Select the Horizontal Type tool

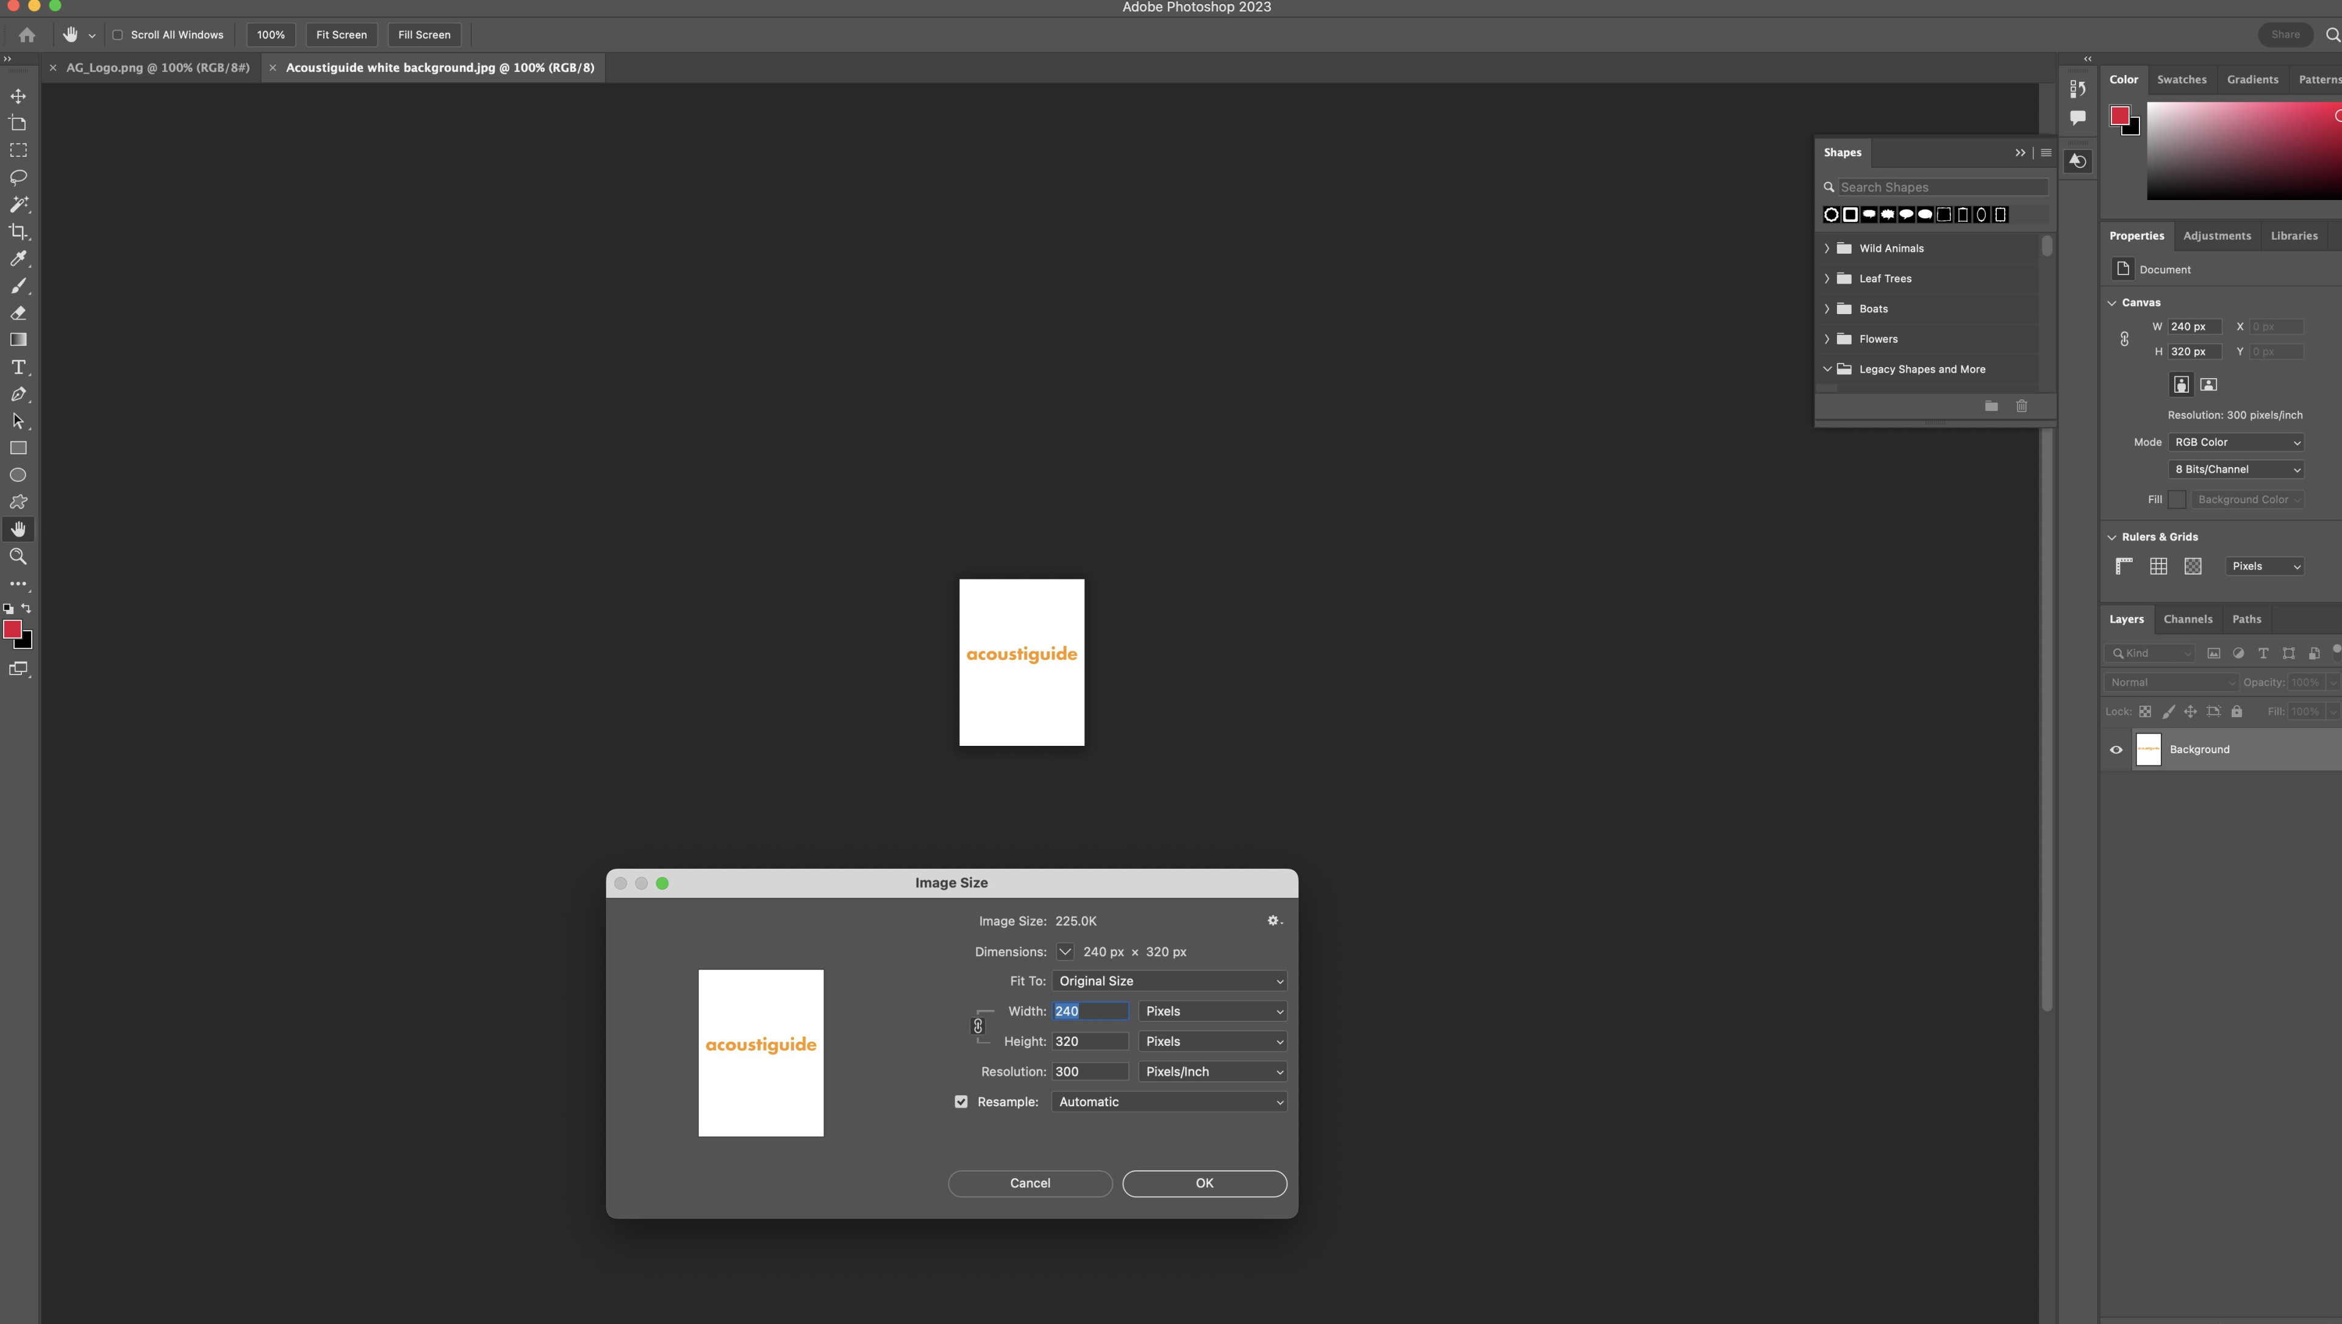(18, 367)
